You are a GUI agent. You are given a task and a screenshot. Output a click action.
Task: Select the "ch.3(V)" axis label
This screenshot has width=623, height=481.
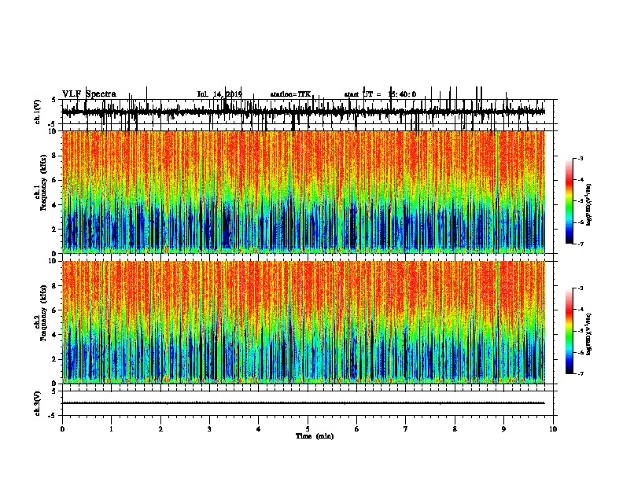[x=38, y=404]
